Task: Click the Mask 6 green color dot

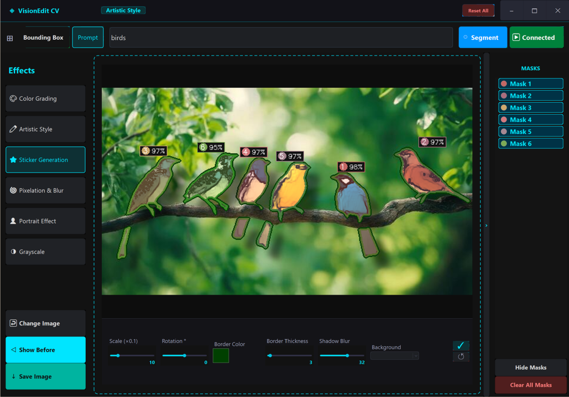Action: coord(504,144)
